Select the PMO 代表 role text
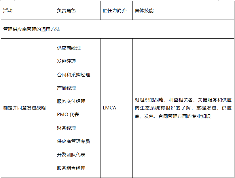The height and width of the screenshot is (178, 235). point(68,115)
